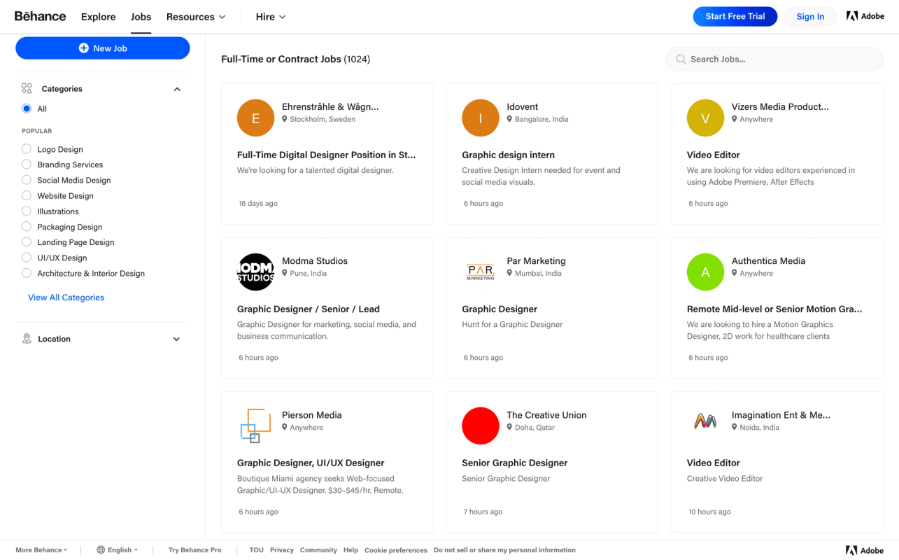This screenshot has width=899, height=560.
Task: Select Packaging Design radio button
Action: pos(27,227)
